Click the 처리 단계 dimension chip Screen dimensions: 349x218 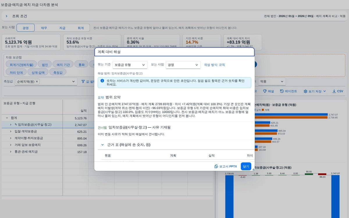tap(16, 72)
